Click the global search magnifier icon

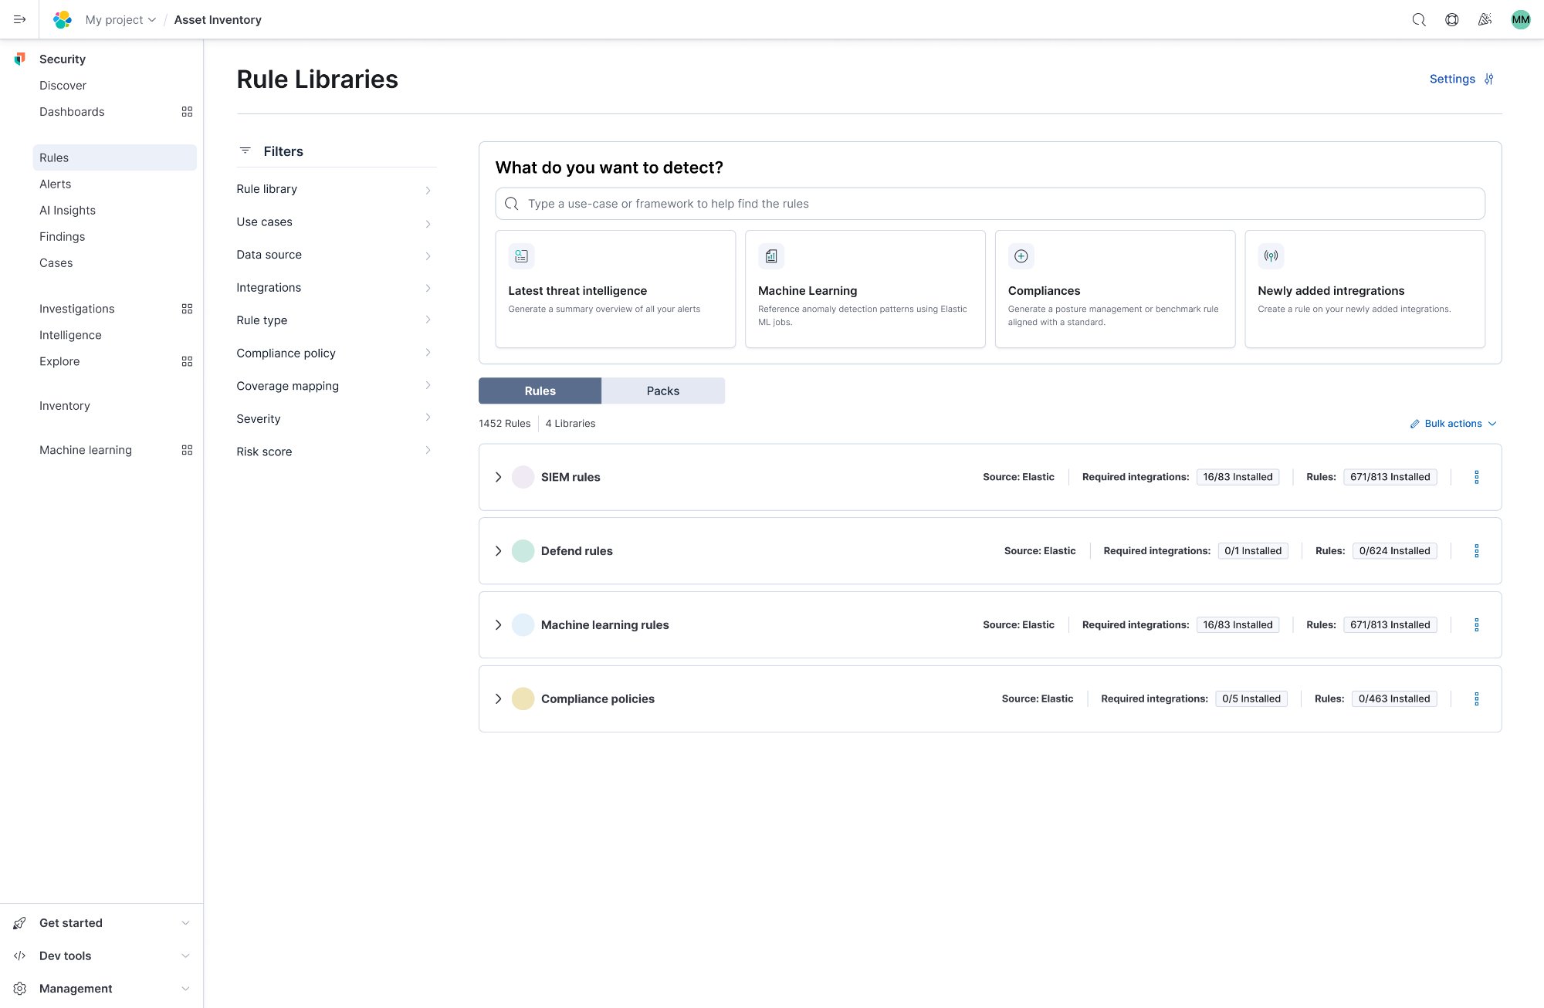coord(1419,19)
